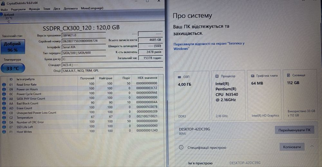
Task: Open the Безпека у Windows link in settings
Action: 209,46
